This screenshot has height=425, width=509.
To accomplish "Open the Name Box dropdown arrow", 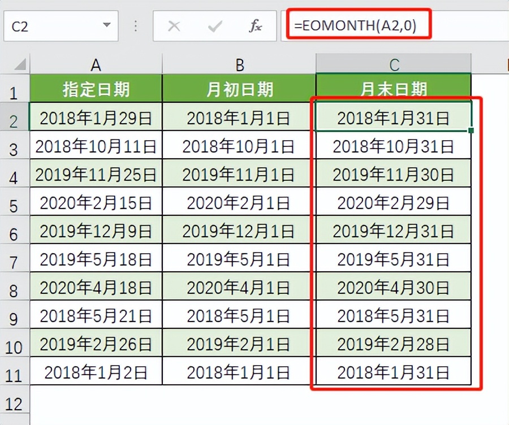I will point(106,25).
